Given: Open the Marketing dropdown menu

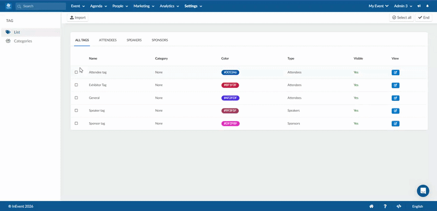Looking at the screenshot, I should point(144,6).
